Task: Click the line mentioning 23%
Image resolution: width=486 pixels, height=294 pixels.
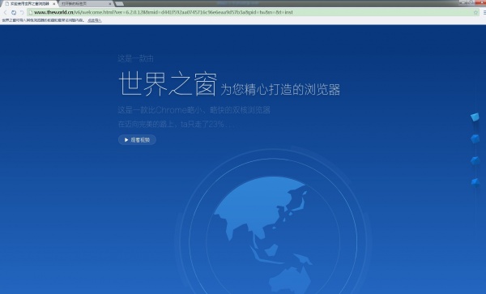Action: tap(176, 124)
